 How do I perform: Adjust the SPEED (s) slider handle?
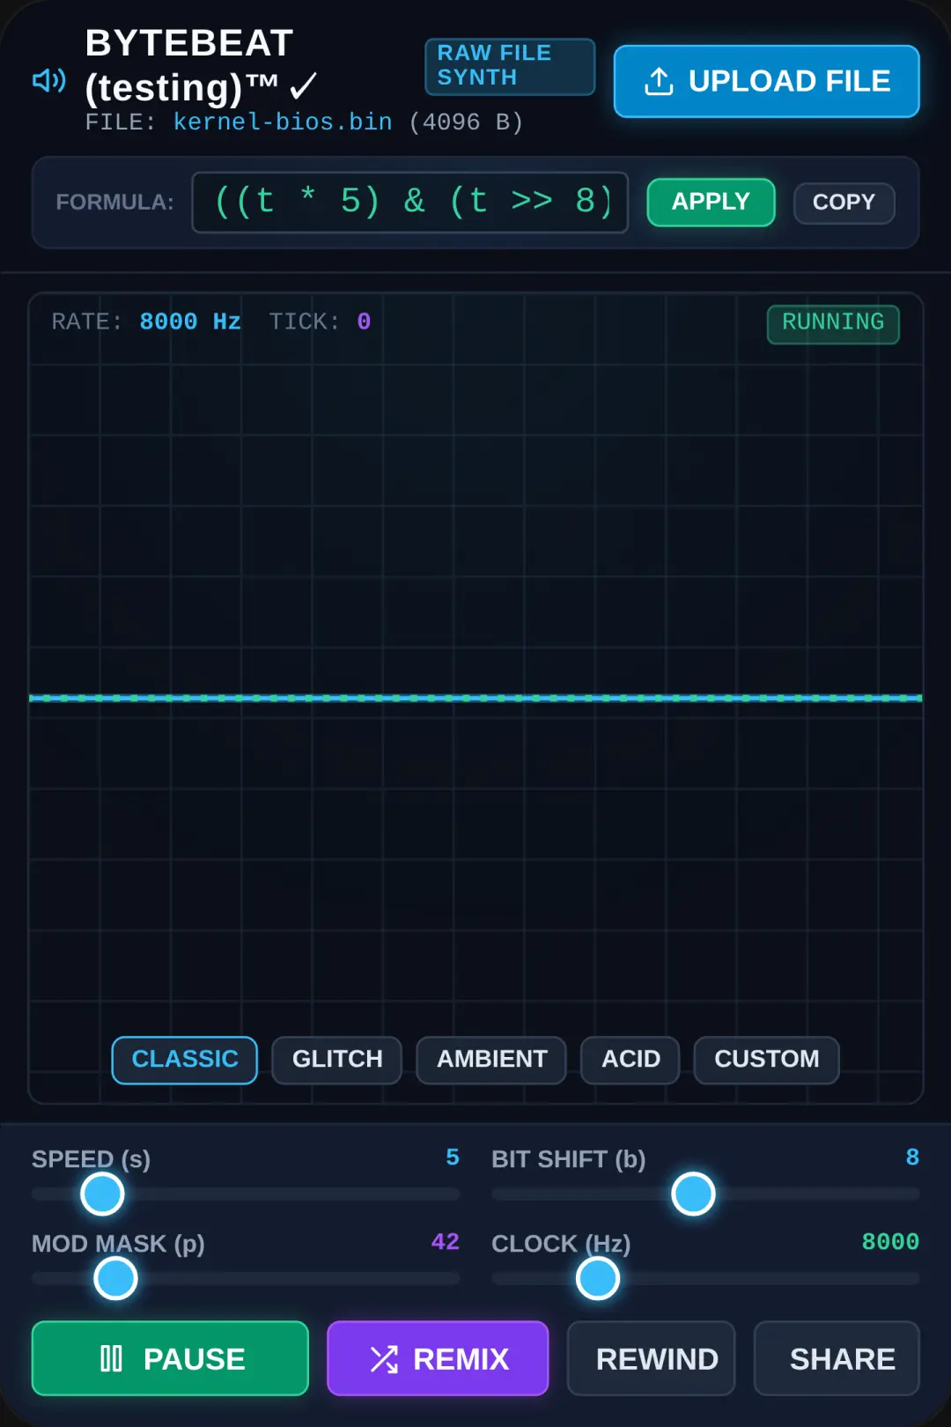(102, 1194)
